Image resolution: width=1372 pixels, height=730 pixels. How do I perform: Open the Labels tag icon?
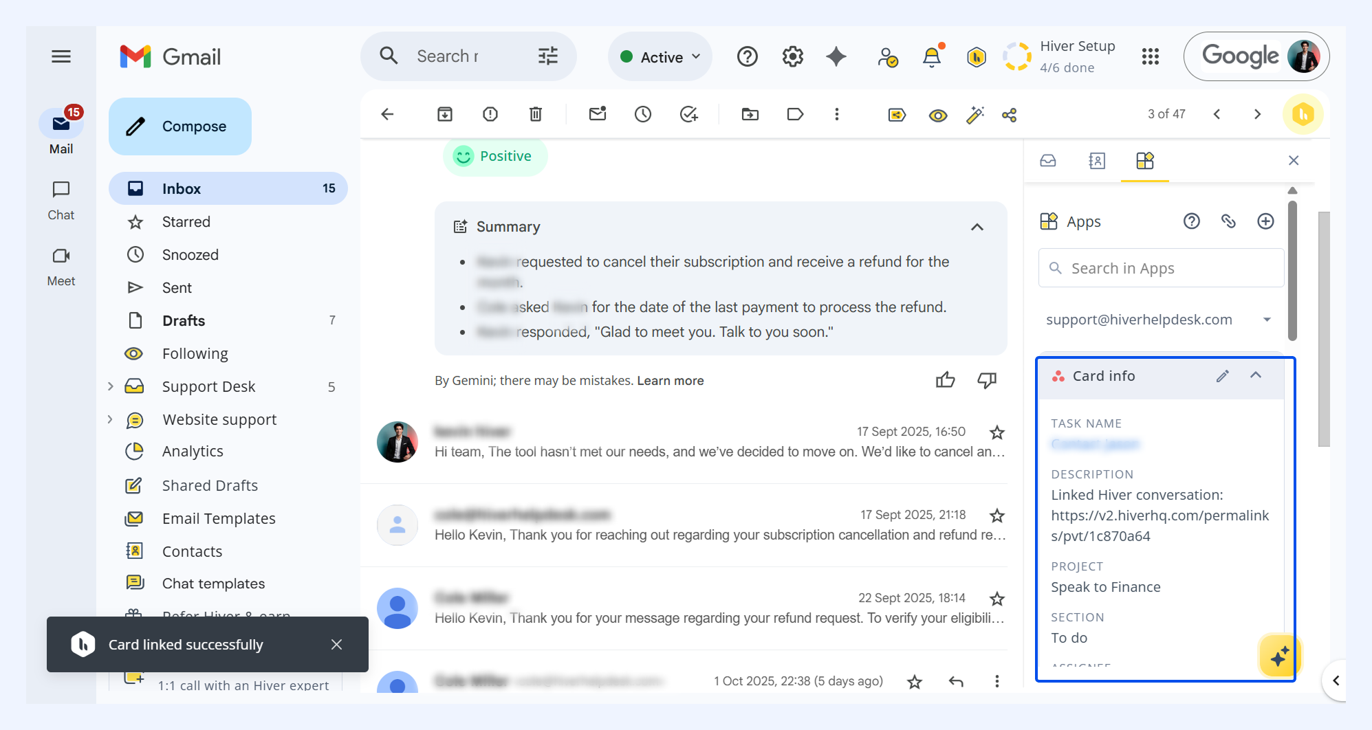[796, 114]
